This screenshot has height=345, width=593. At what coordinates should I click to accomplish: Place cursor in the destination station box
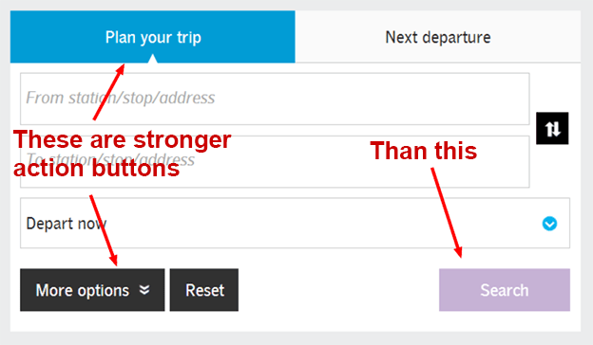(275, 161)
